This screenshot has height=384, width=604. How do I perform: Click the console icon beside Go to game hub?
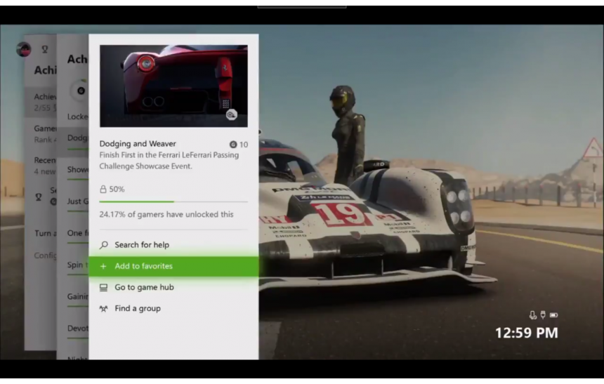point(104,287)
